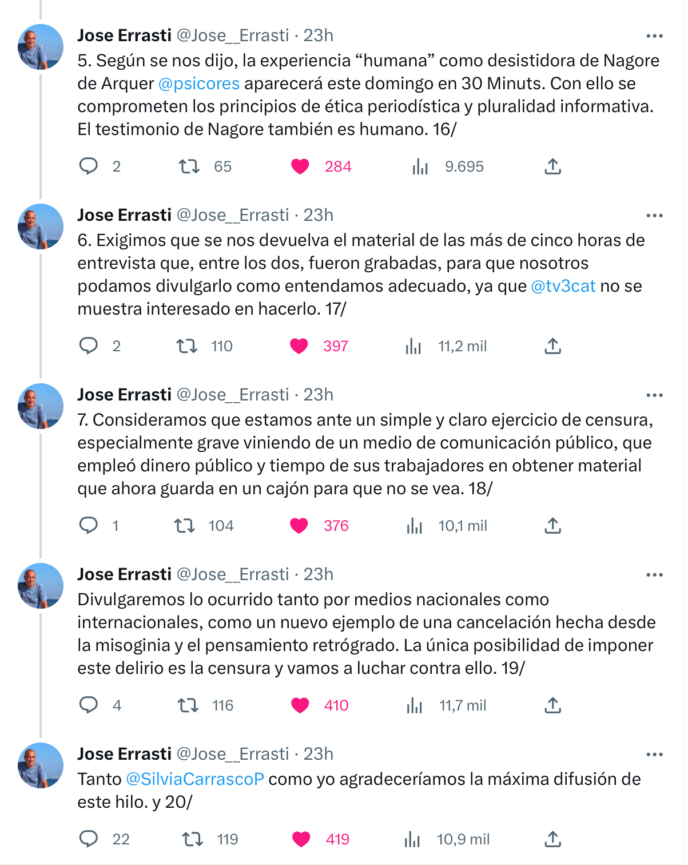Reply to the tweet ending in 16/
Screen dimensions: 688x865
(89, 166)
